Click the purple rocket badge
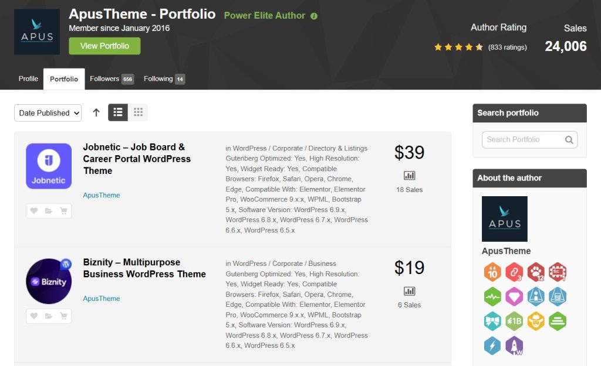This screenshot has height=366, width=601. pos(514,346)
